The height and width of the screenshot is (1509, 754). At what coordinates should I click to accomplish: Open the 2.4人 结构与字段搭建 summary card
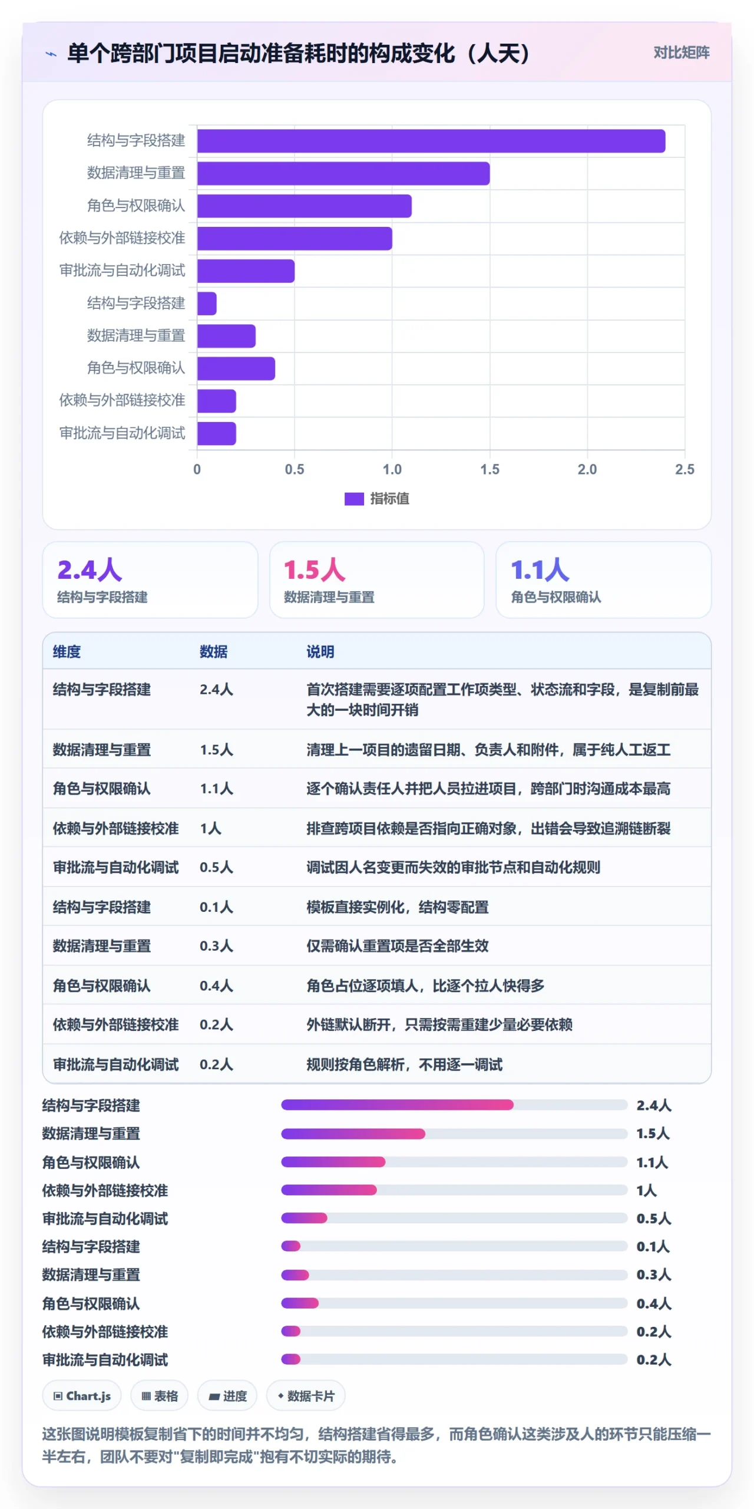[x=150, y=580]
